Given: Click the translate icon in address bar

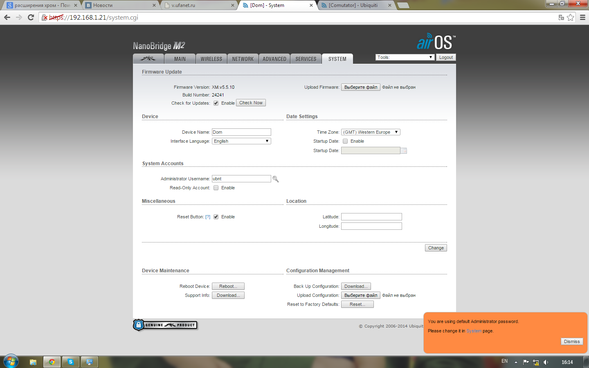Looking at the screenshot, I should (x=561, y=18).
